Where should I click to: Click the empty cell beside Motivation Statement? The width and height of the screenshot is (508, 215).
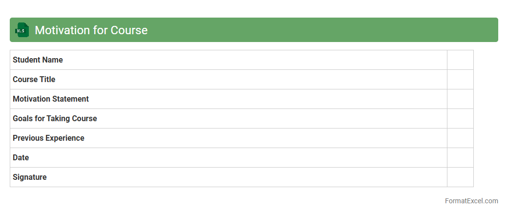click(x=460, y=99)
